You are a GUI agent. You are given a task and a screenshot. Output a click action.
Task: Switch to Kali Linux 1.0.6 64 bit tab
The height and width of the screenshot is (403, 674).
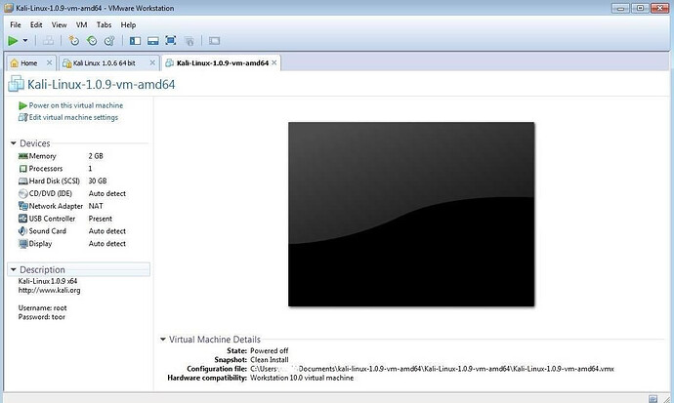[x=99, y=63]
